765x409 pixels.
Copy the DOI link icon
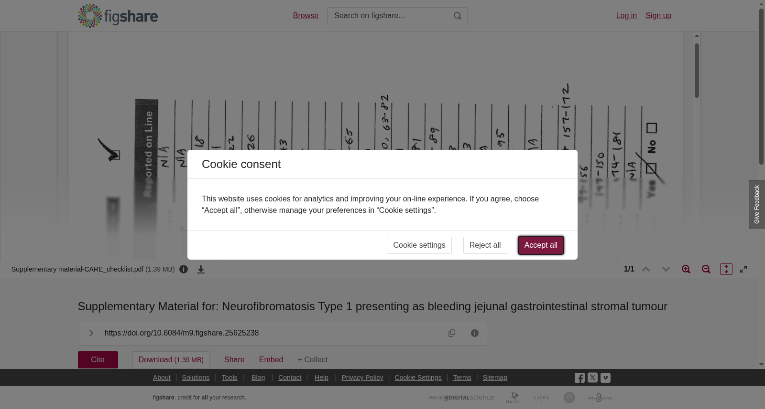coord(452,333)
